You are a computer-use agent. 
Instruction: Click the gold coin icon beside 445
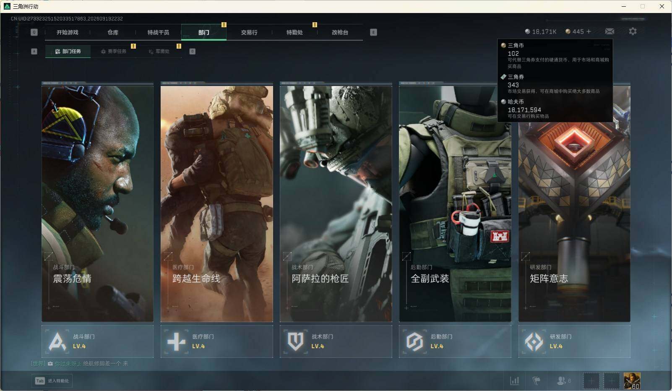(x=568, y=31)
